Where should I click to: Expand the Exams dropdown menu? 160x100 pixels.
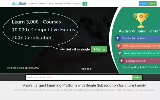pos(43,3)
